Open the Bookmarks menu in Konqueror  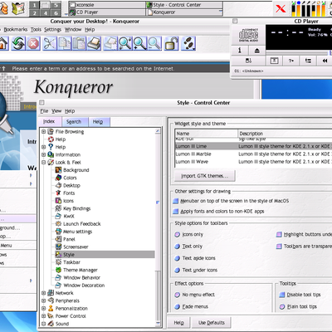[x=16, y=29]
